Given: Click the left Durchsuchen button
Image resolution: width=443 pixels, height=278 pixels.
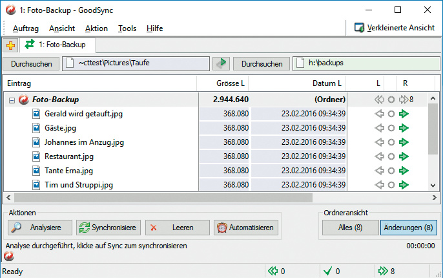Looking at the screenshot, I should [x=31, y=63].
